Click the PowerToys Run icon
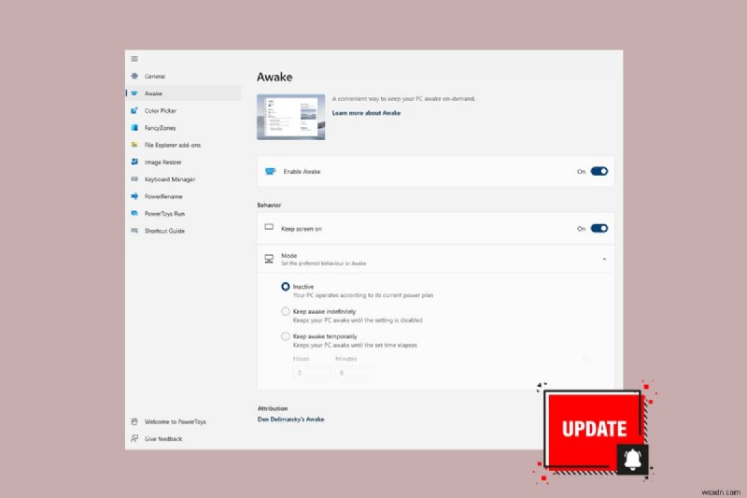This screenshot has width=747, height=498. 134,214
